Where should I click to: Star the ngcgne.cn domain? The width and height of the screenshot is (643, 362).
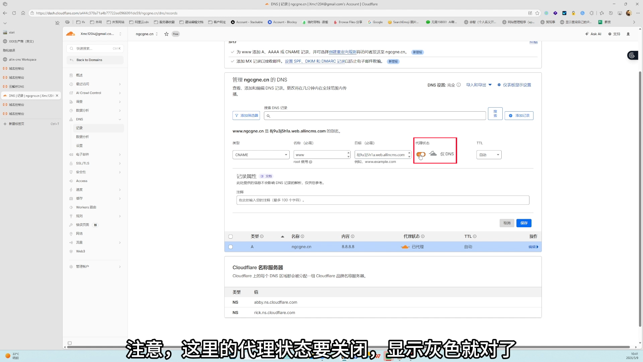click(166, 34)
